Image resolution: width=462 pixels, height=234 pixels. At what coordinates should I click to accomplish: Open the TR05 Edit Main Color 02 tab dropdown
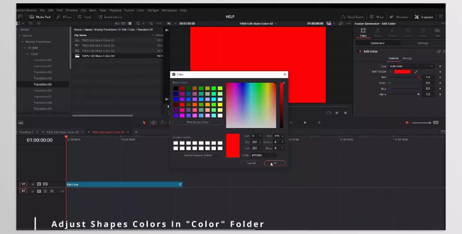128,132
